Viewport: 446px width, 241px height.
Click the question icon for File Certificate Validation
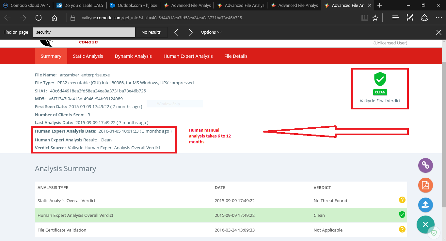402,229
